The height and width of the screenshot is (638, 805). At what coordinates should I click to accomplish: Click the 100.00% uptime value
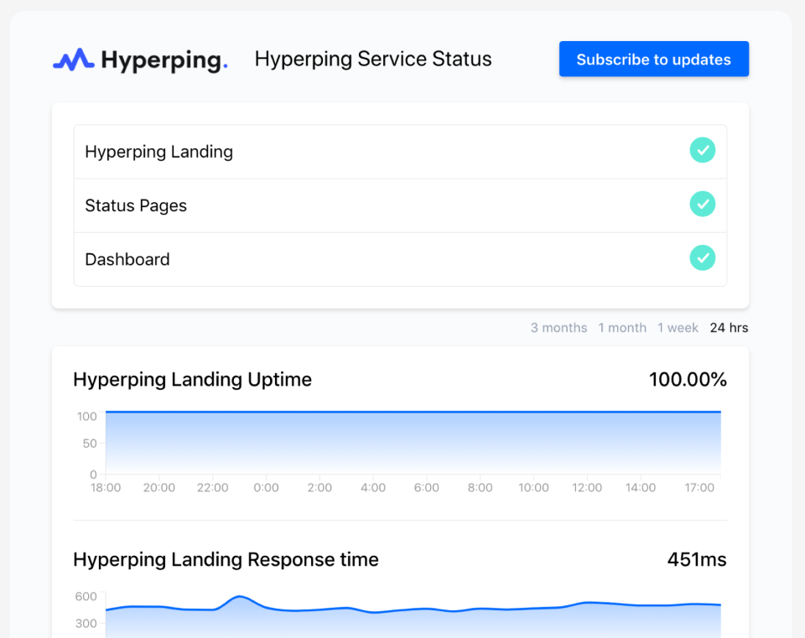(x=688, y=380)
